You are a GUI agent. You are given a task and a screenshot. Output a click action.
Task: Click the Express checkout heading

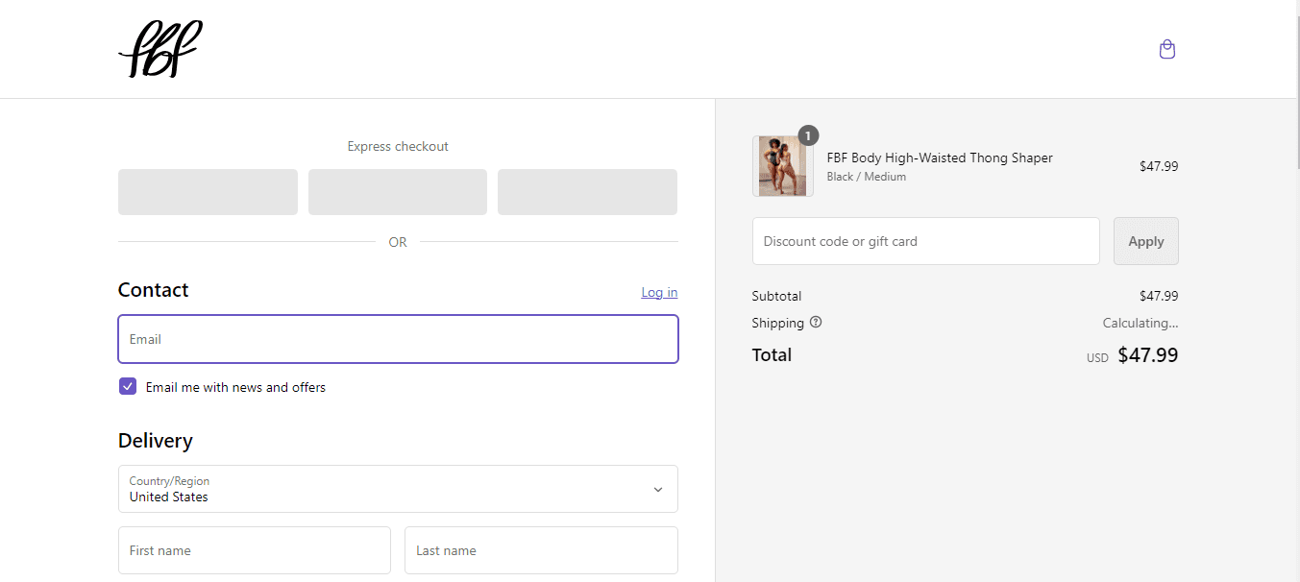(x=398, y=146)
